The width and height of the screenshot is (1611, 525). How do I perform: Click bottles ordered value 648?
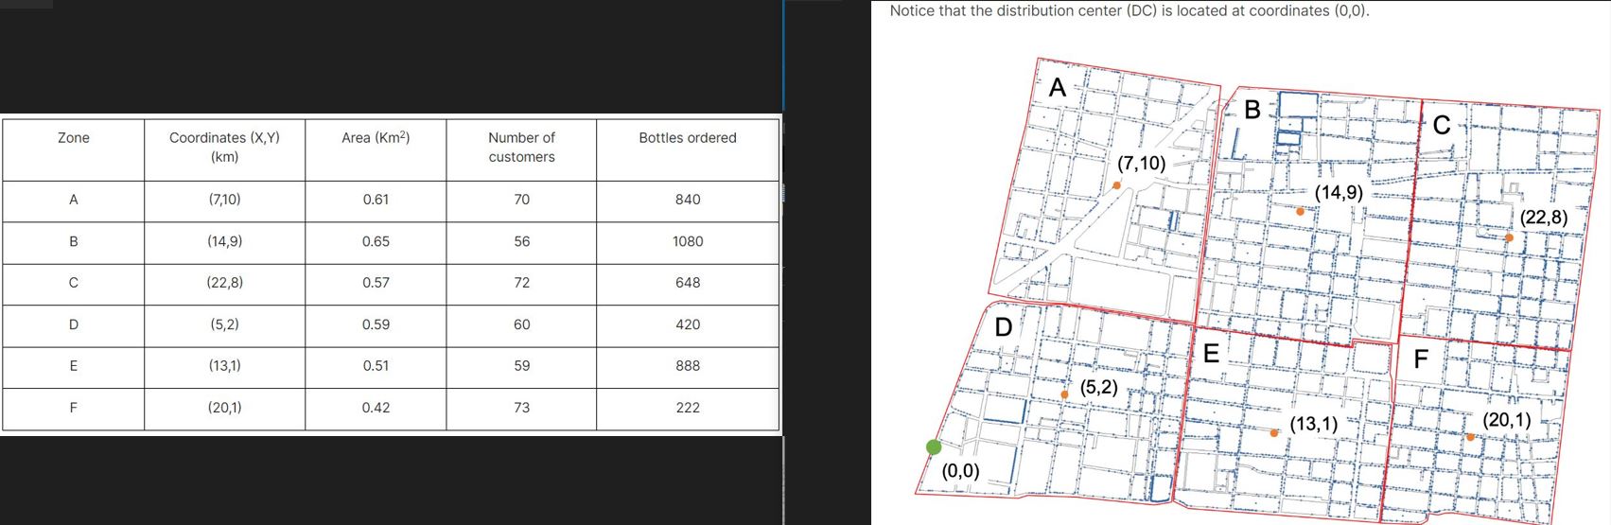[688, 283]
